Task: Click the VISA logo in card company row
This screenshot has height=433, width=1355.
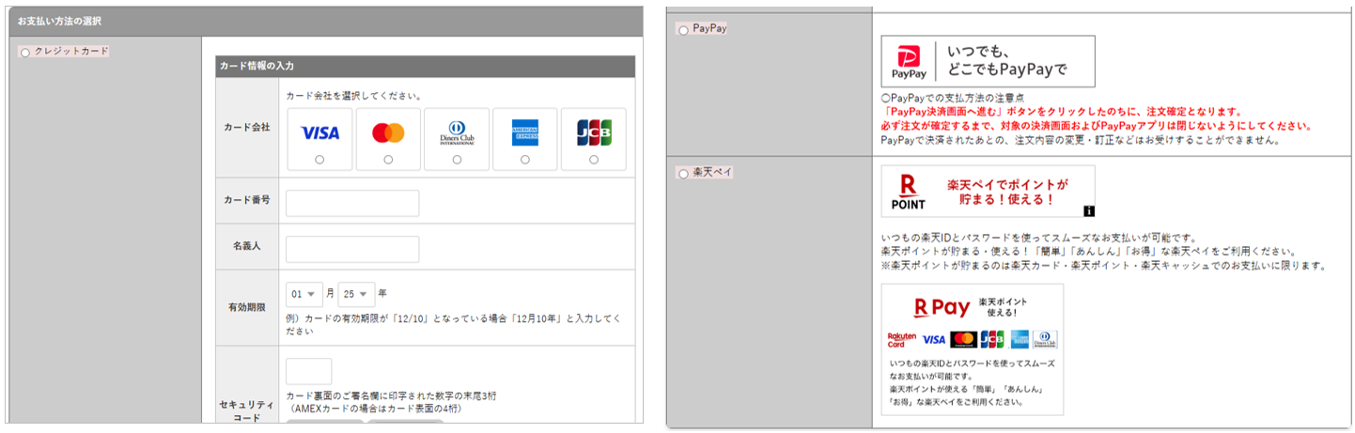Action: pyautogui.click(x=319, y=133)
